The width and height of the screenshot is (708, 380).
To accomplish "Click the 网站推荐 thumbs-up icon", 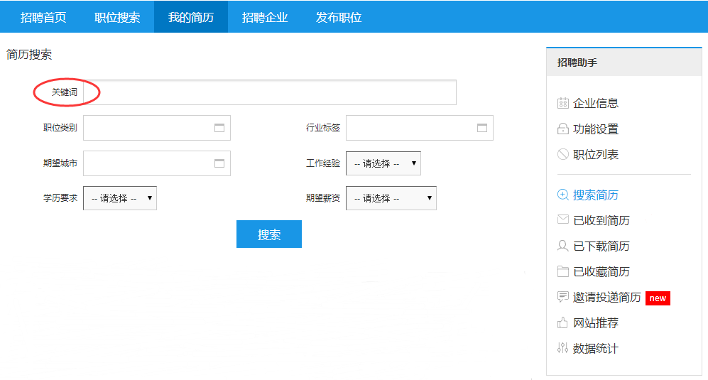I will [x=562, y=322].
